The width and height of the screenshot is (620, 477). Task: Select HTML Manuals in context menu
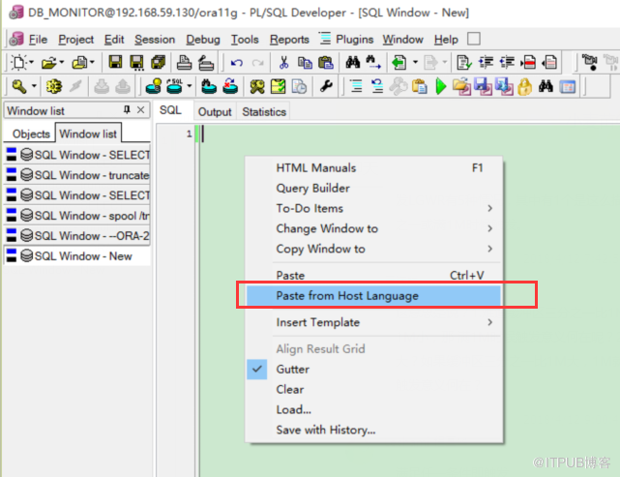pos(373,168)
